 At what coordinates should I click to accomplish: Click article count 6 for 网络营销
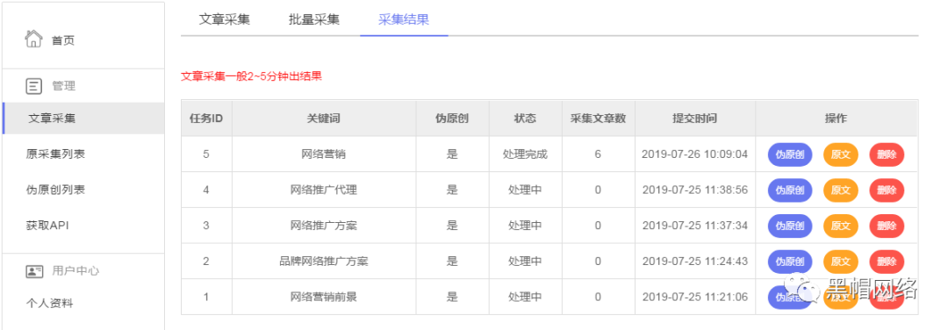(598, 154)
